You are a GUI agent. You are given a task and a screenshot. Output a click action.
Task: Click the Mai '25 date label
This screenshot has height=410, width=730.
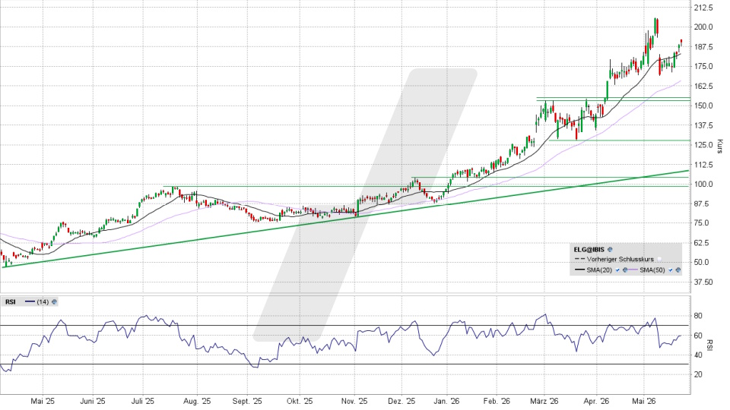point(43,401)
